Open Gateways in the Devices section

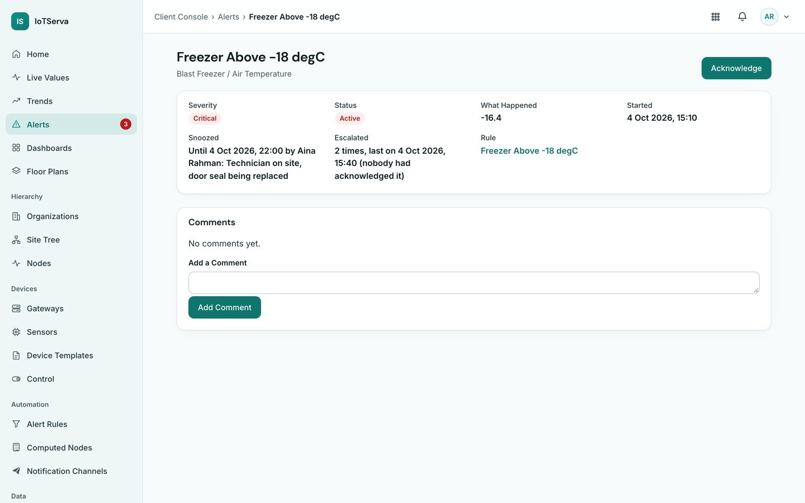(72, 309)
